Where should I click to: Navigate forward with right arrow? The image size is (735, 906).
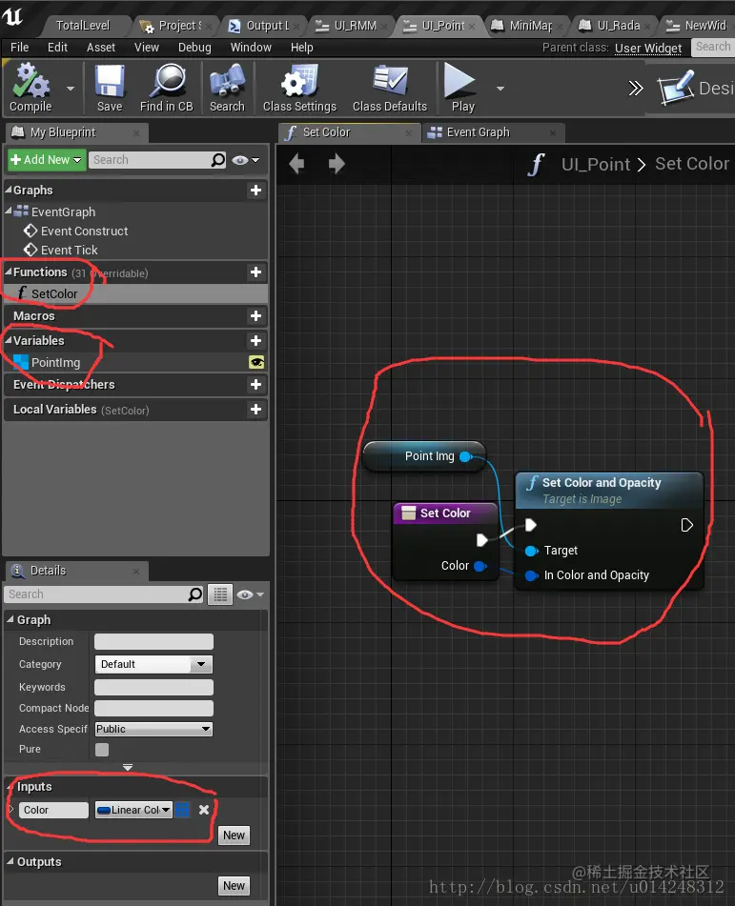click(336, 164)
